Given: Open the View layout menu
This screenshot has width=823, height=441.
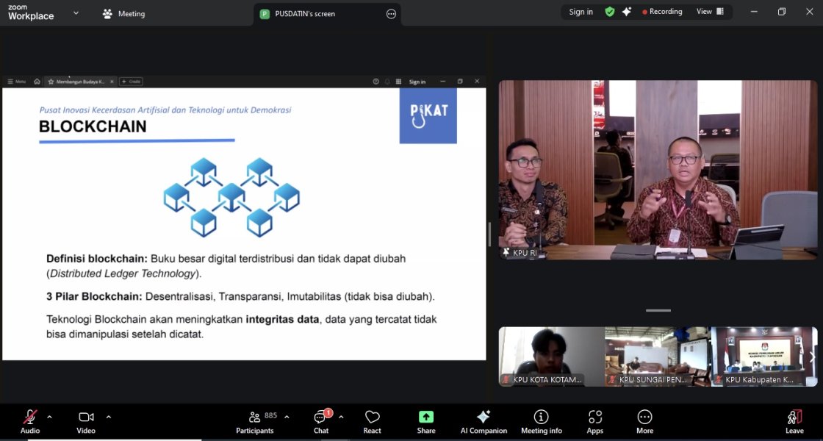Looking at the screenshot, I should pyautogui.click(x=710, y=12).
